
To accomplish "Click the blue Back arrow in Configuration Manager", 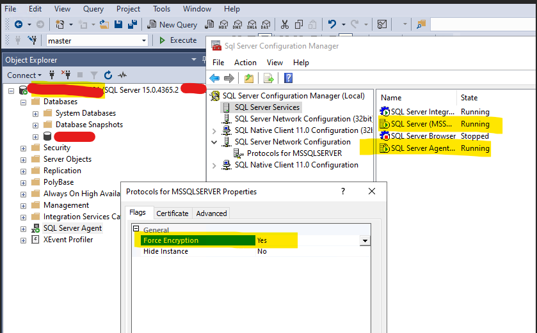I will (x=214, y=78).
